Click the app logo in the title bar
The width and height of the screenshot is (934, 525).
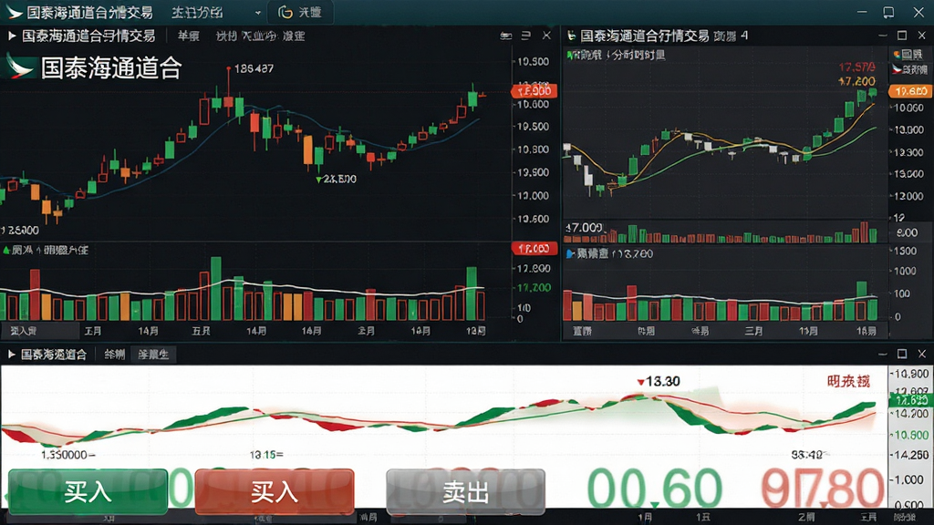click(13, 12)
